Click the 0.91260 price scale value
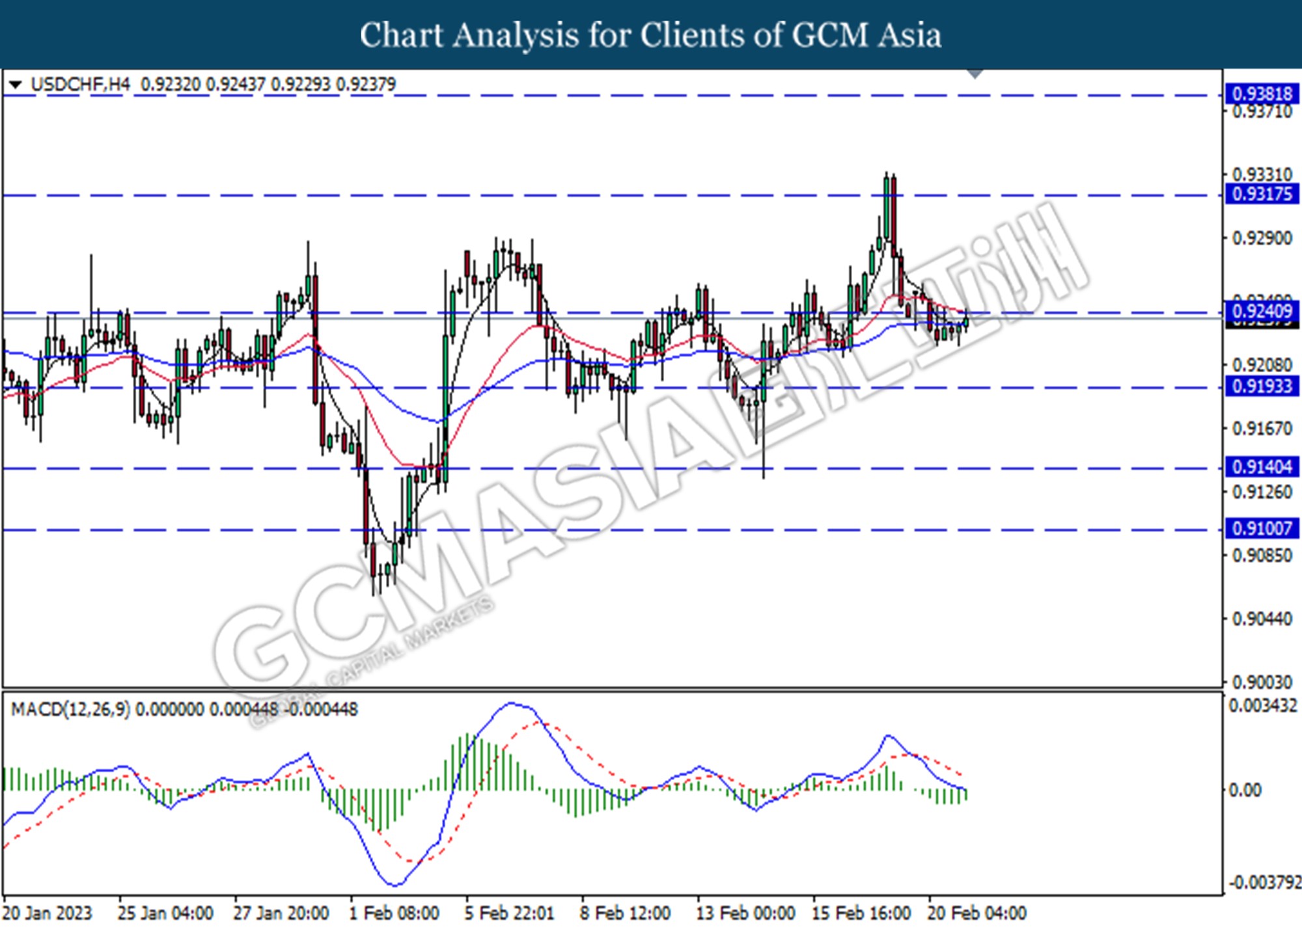Screen dimensions: 1302x929 coord(1262,492)
